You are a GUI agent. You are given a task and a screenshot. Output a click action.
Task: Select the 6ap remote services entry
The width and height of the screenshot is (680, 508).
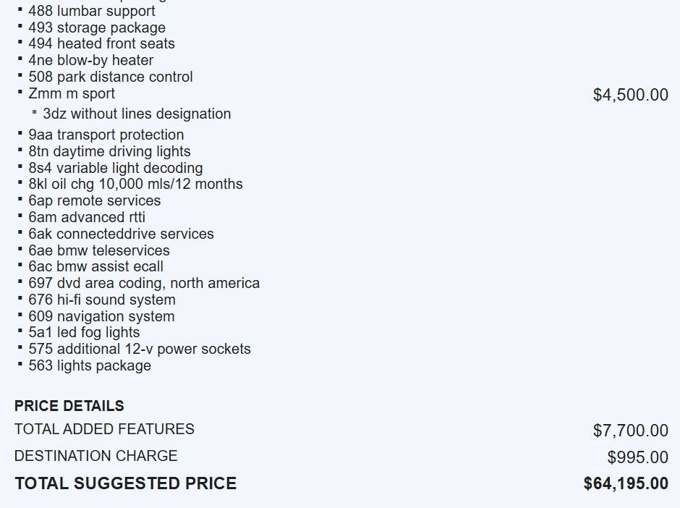tap(95, 200)
